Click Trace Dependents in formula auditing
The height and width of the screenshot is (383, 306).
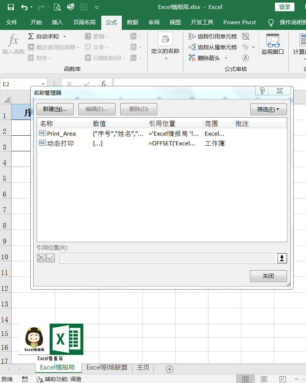coord(213,47)
